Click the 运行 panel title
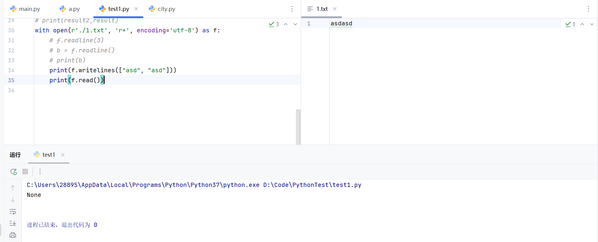The image size is (598, 242). [x=15, y=155]
